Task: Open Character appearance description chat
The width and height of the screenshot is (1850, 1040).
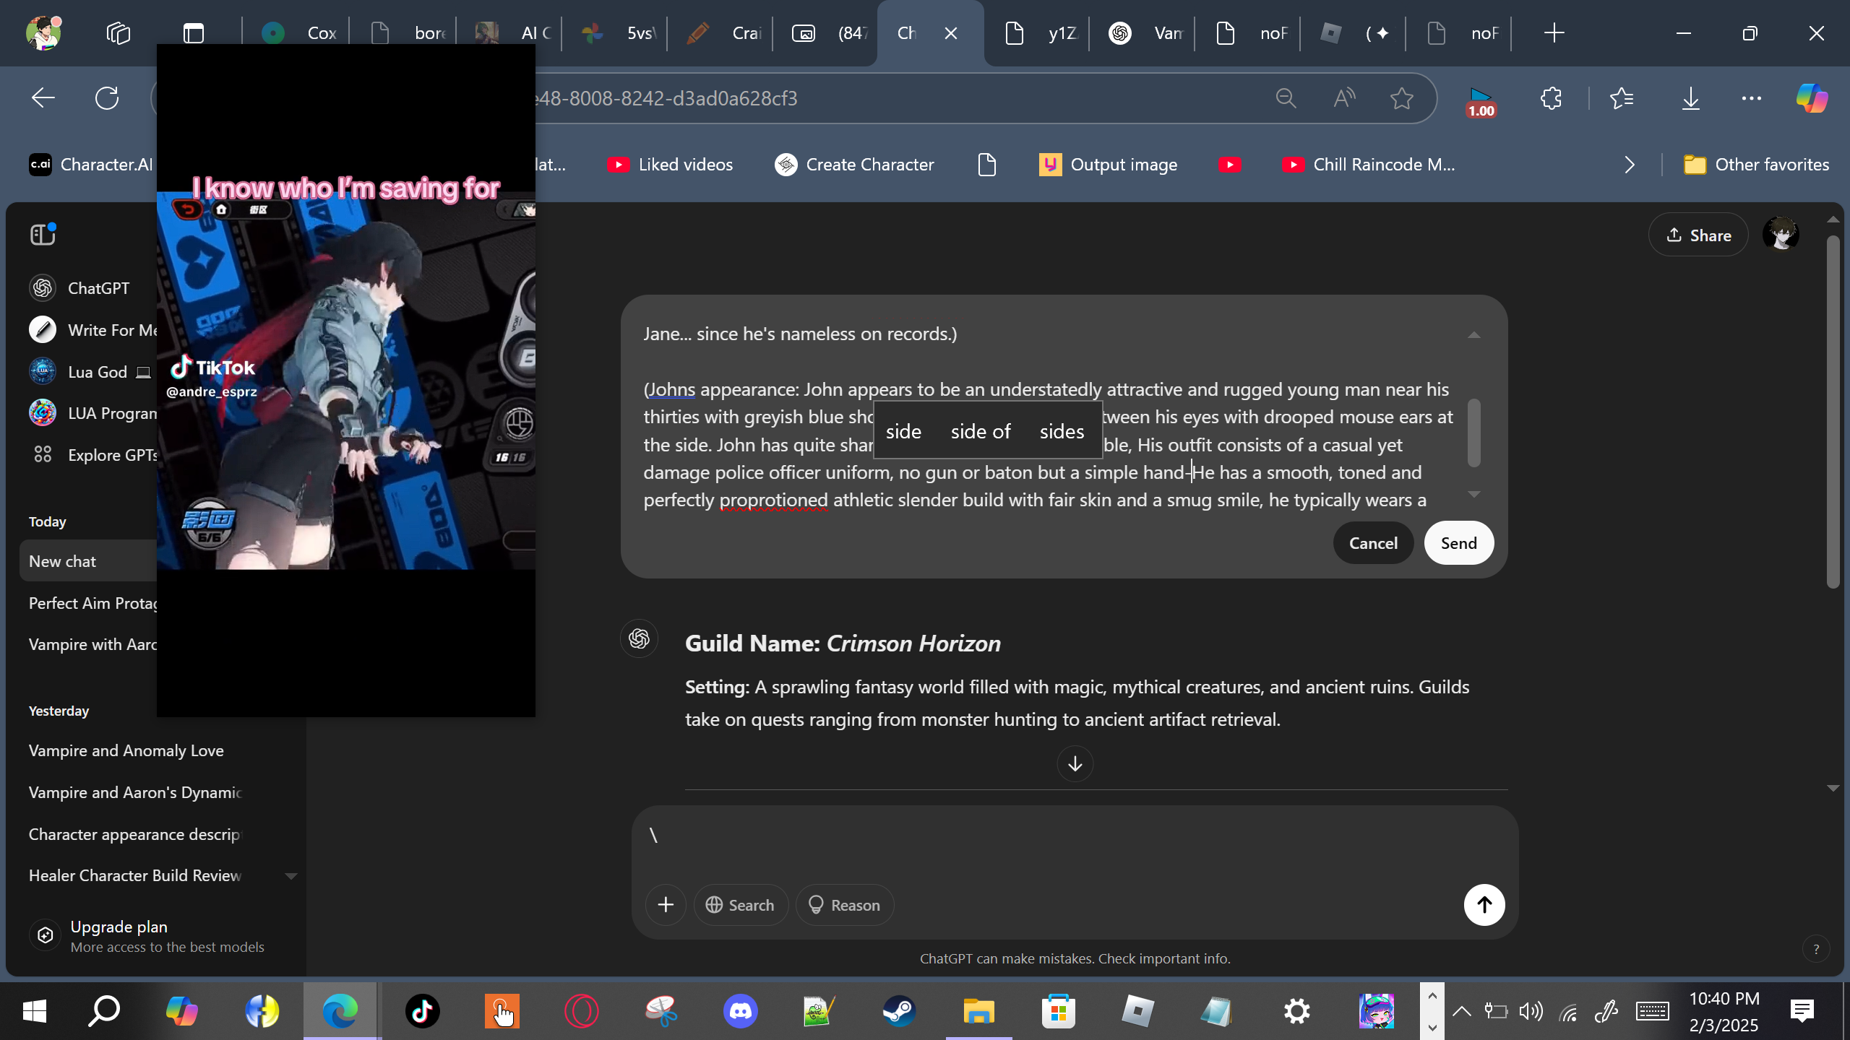Action: tap(134, 834)
